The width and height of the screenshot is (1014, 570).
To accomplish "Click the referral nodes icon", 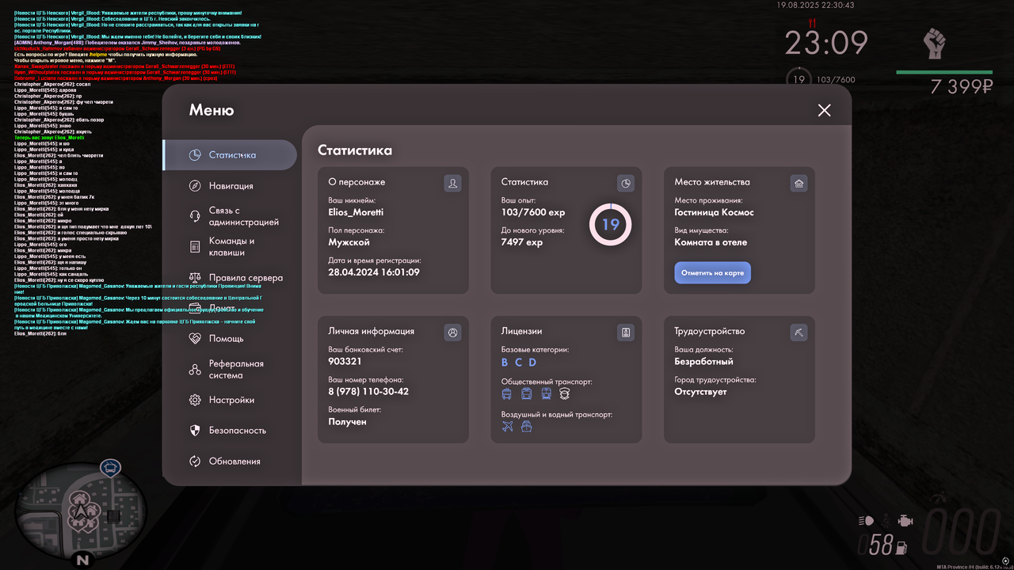I will (195, 370).
